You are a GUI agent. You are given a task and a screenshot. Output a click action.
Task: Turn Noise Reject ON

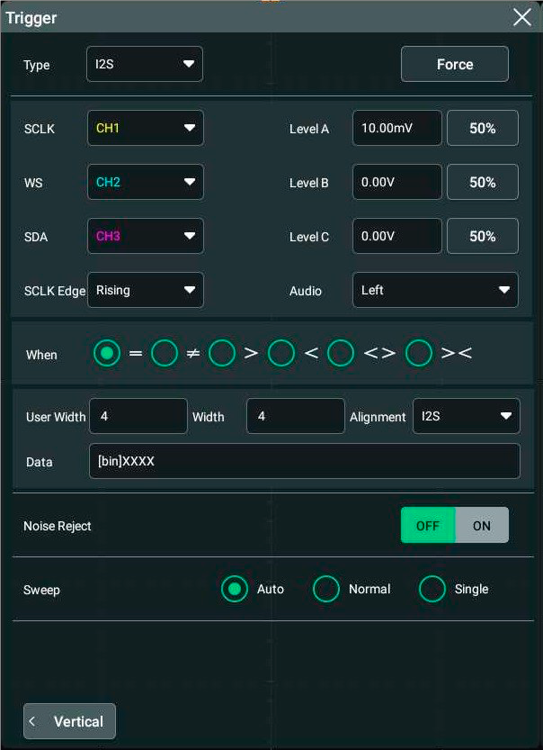pos(482,525)
